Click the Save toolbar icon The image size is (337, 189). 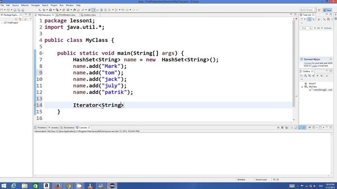[x=15, y=10]
